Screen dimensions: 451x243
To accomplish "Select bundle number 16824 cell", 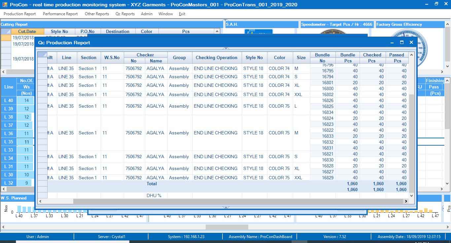I will click(x=323, y=118).
